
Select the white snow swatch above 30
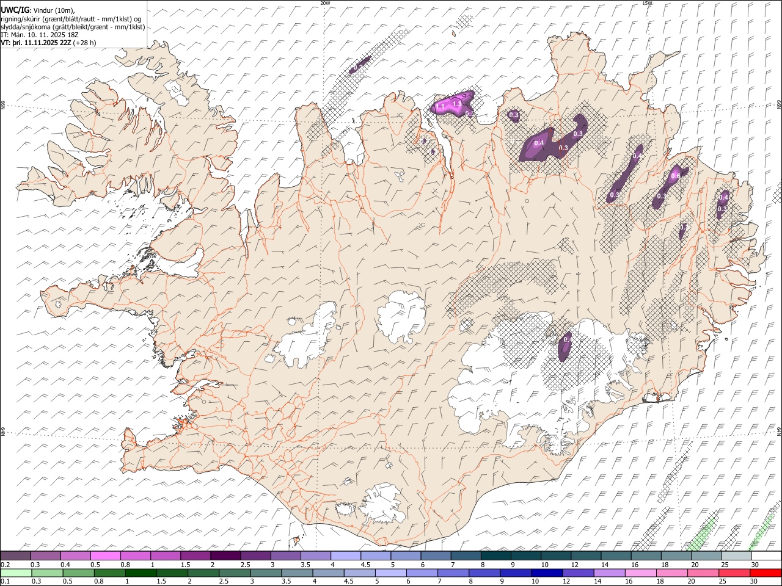coord(766,555)
